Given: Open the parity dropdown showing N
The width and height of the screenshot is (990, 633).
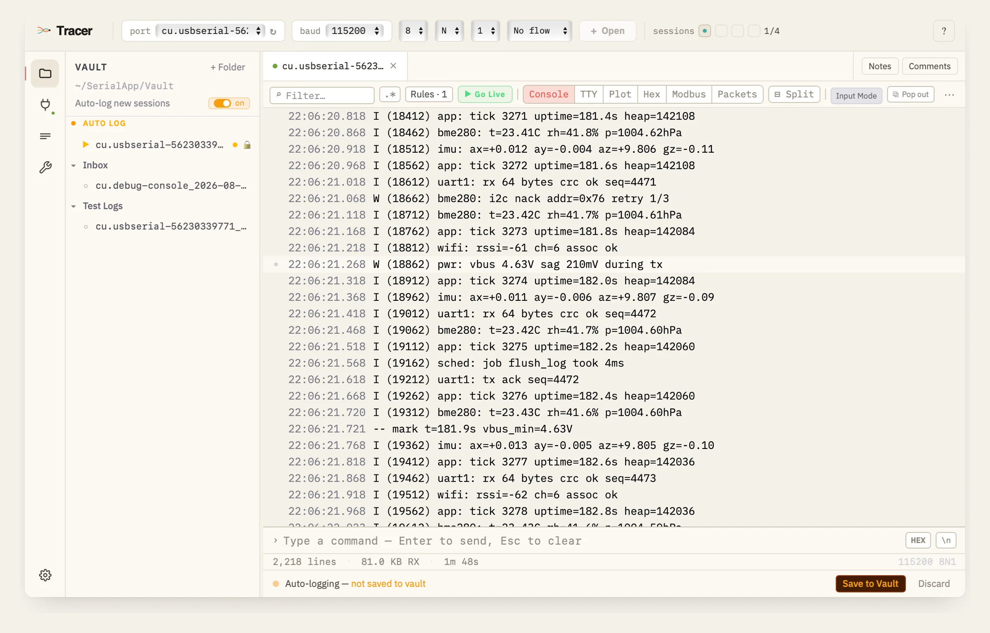Looking at the screenshot, I should [450, 31].
